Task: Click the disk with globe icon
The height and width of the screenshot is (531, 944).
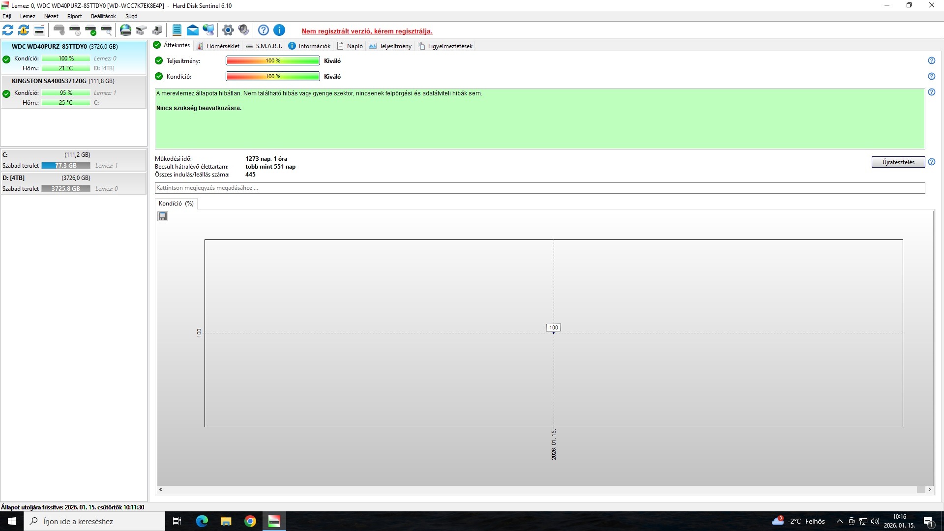Action: click(x=126, y=30)
